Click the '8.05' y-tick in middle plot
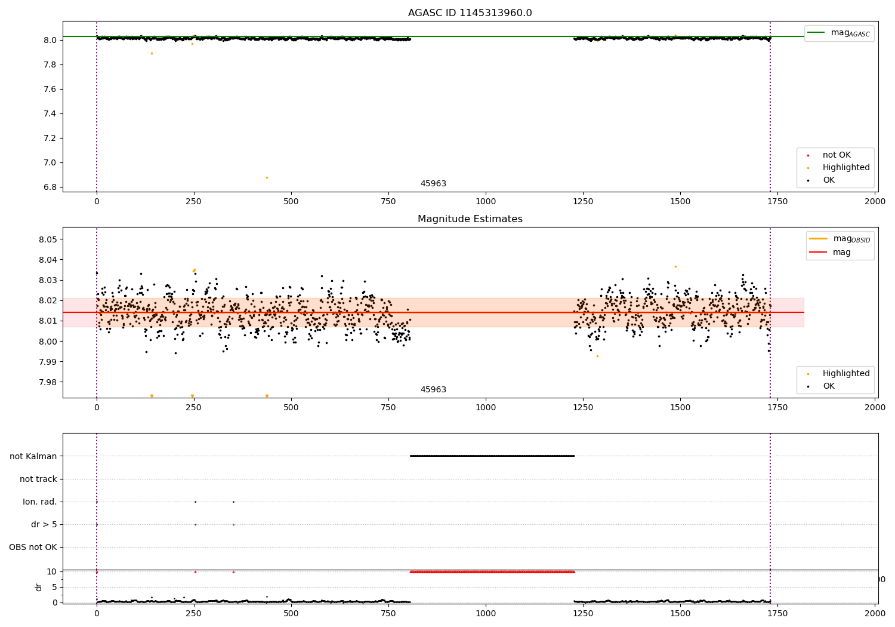The image size is (895, 627). click(48, 239)
